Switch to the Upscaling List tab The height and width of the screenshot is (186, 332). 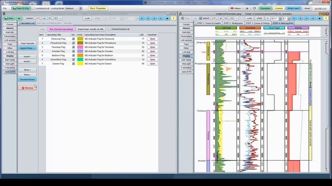[x=27, y=23]
